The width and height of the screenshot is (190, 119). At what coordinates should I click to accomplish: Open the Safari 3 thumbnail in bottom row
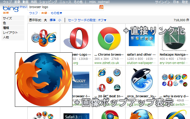tap(76, 116)
